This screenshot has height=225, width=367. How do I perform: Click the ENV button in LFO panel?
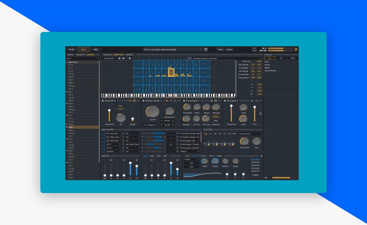191,167
